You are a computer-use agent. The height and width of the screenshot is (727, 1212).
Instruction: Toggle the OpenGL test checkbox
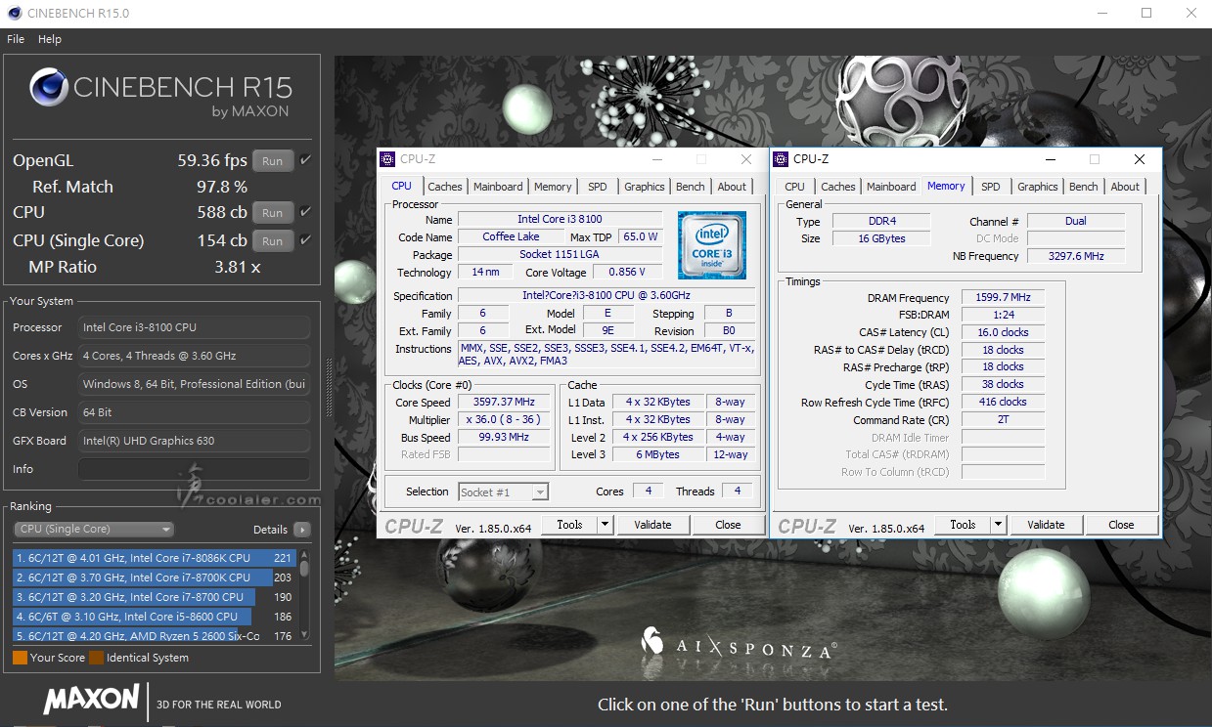point(306,160)
